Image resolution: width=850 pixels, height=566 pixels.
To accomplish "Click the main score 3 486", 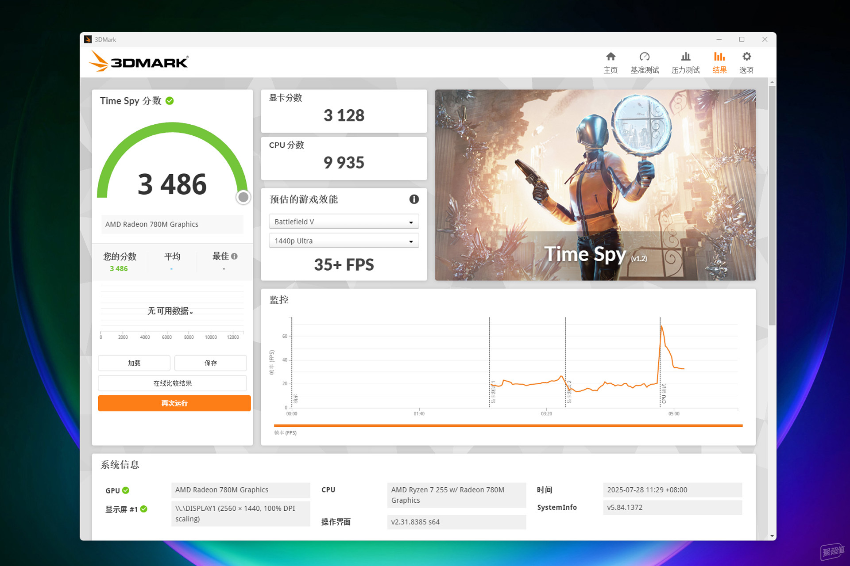I will click(172, 184).
